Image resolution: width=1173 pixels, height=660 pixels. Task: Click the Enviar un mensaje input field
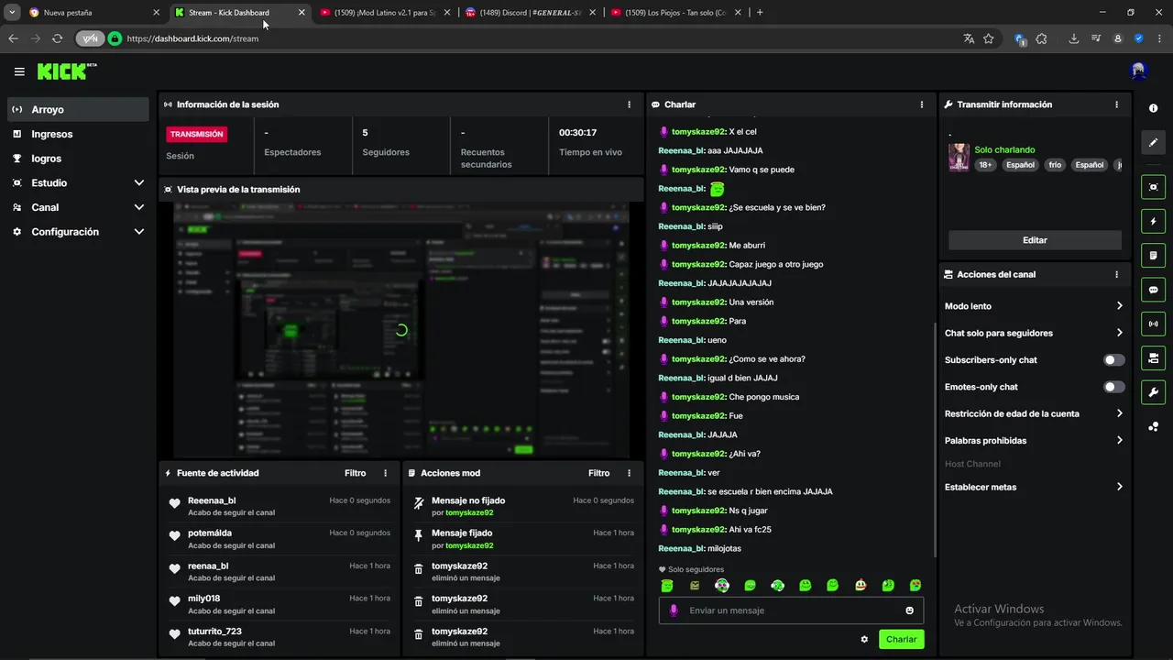(791, 610)
